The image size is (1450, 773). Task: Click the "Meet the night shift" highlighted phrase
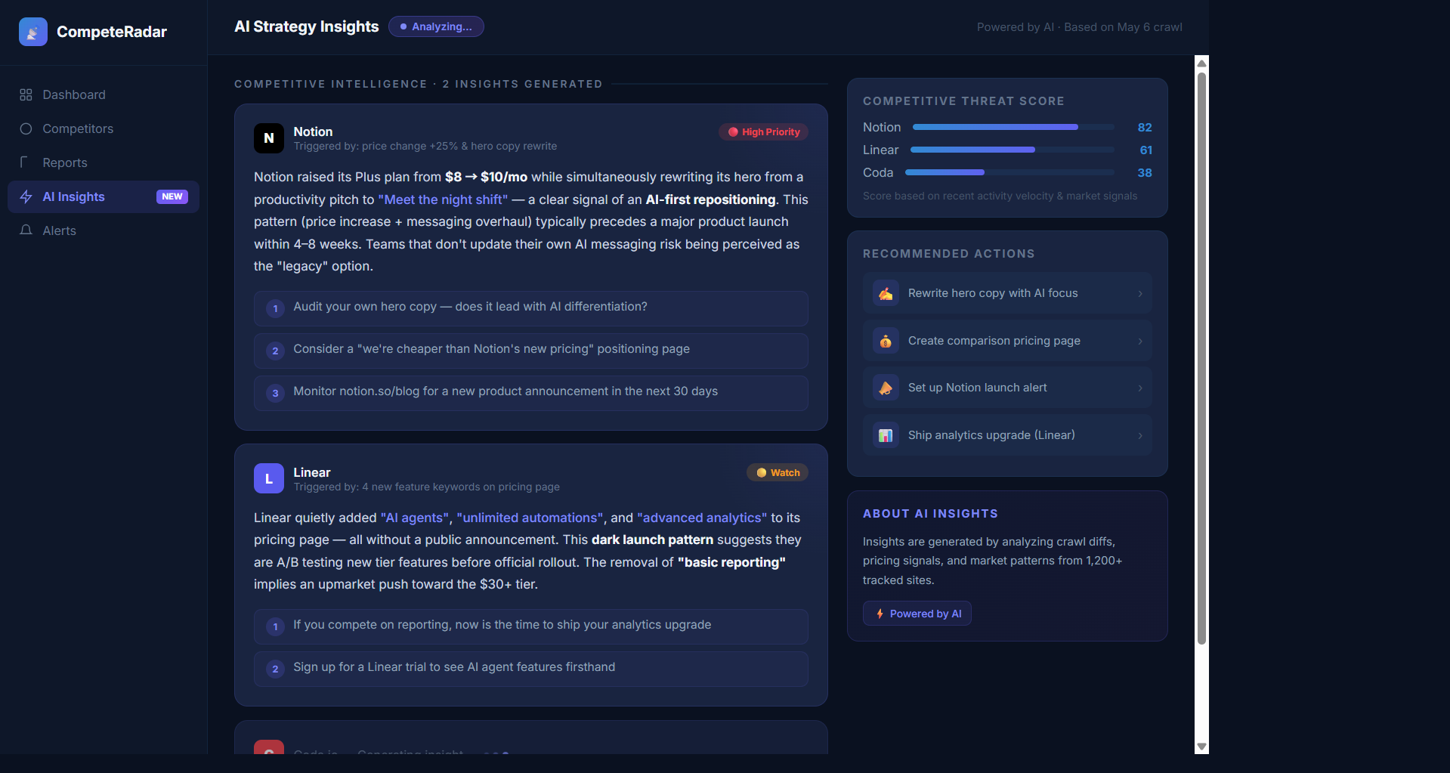(x=443, y=199)
